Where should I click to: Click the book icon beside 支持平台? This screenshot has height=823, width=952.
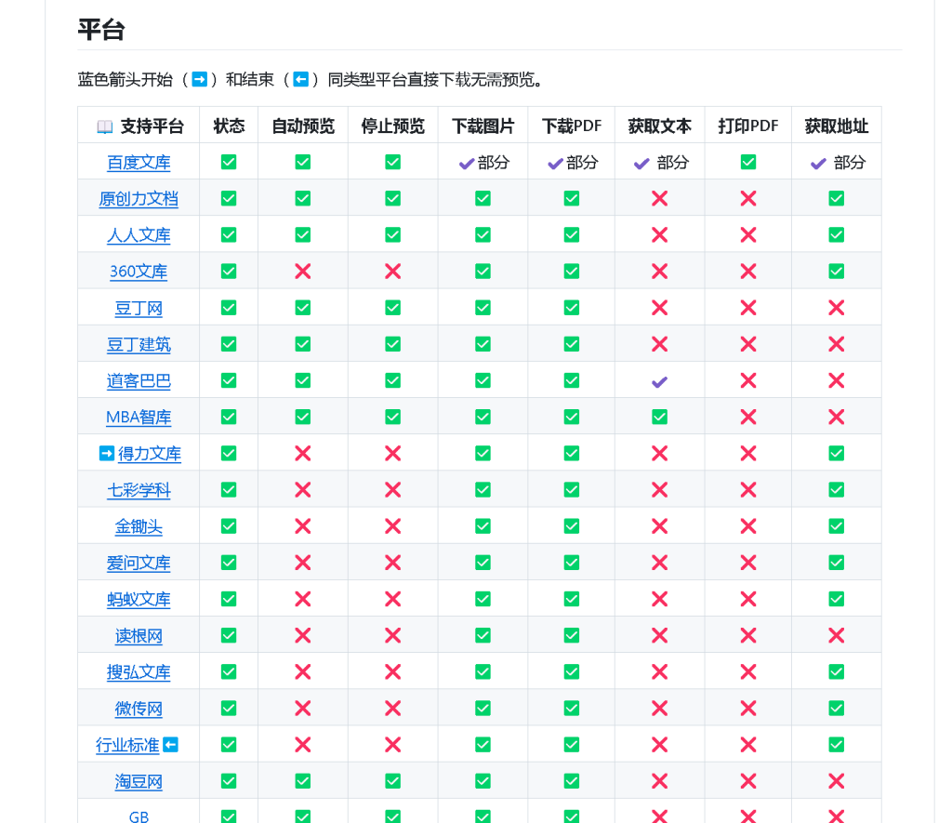(x=104, y=126)
